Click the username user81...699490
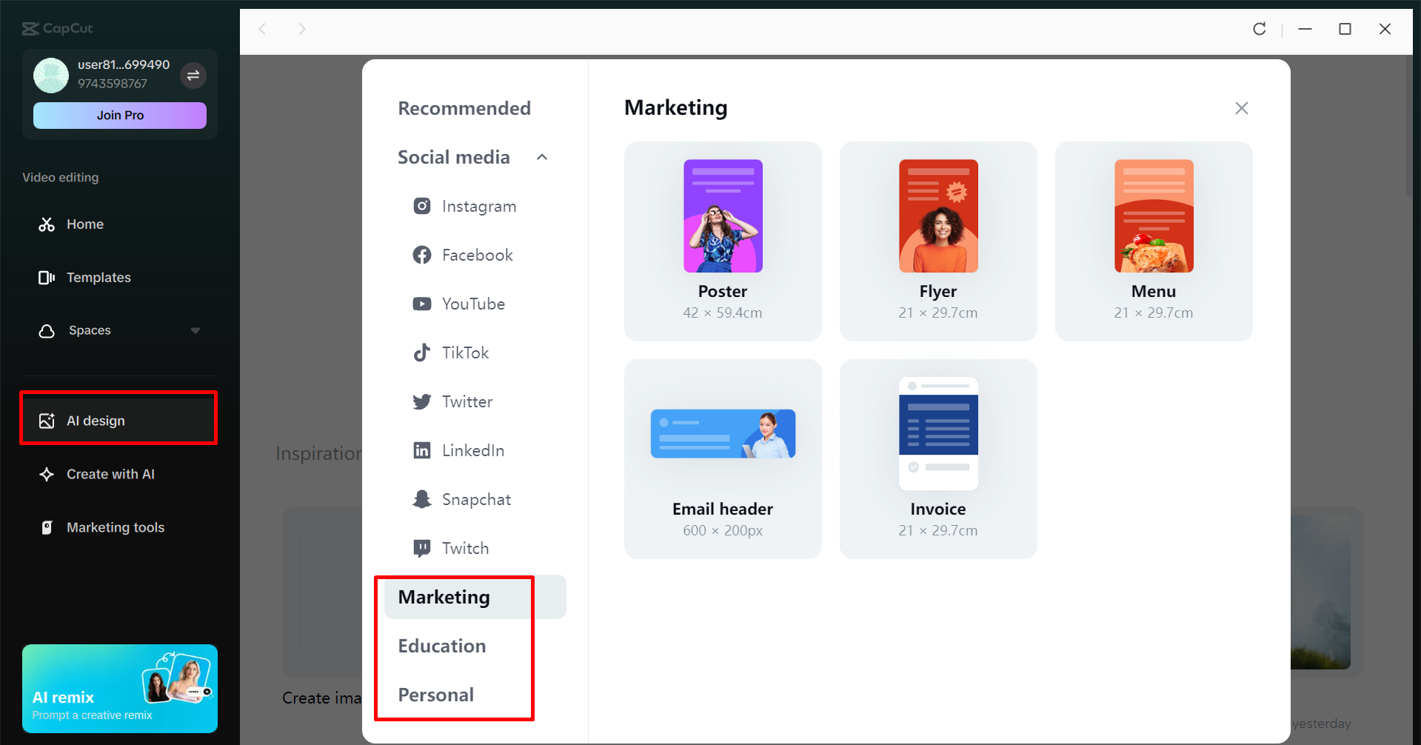This screenshot has height=745, width=1421. (x=124, y=65)
